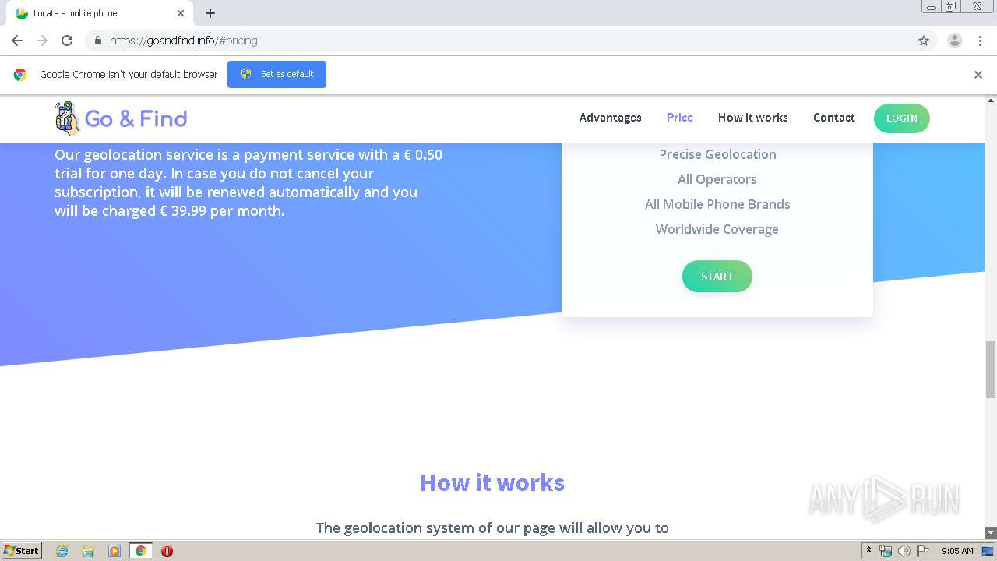Go to the Price section
Image resolution: width=997 pixels, height=561 pixels.
click(x=680, y=118)
